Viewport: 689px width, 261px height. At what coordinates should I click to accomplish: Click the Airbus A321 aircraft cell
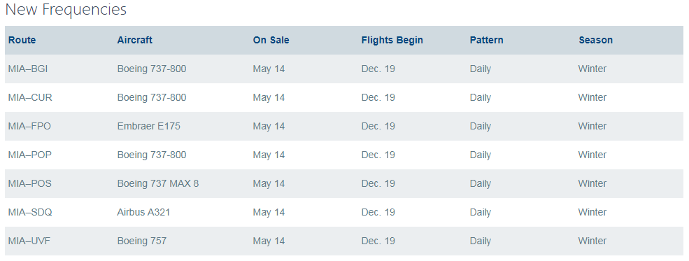point(143,212)
